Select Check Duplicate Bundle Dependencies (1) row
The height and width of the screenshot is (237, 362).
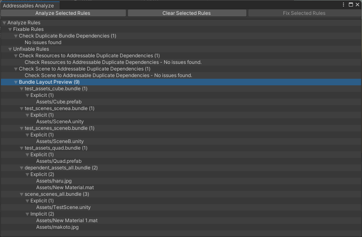click(x=181, y=36)
